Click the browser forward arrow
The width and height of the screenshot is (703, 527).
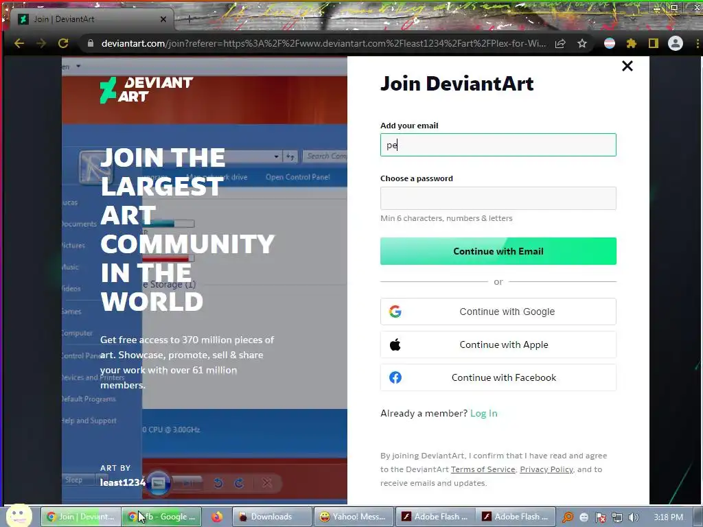[x=41, y=43]
